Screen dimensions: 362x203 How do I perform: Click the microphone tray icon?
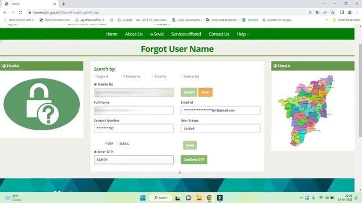[x=313, y=198]
